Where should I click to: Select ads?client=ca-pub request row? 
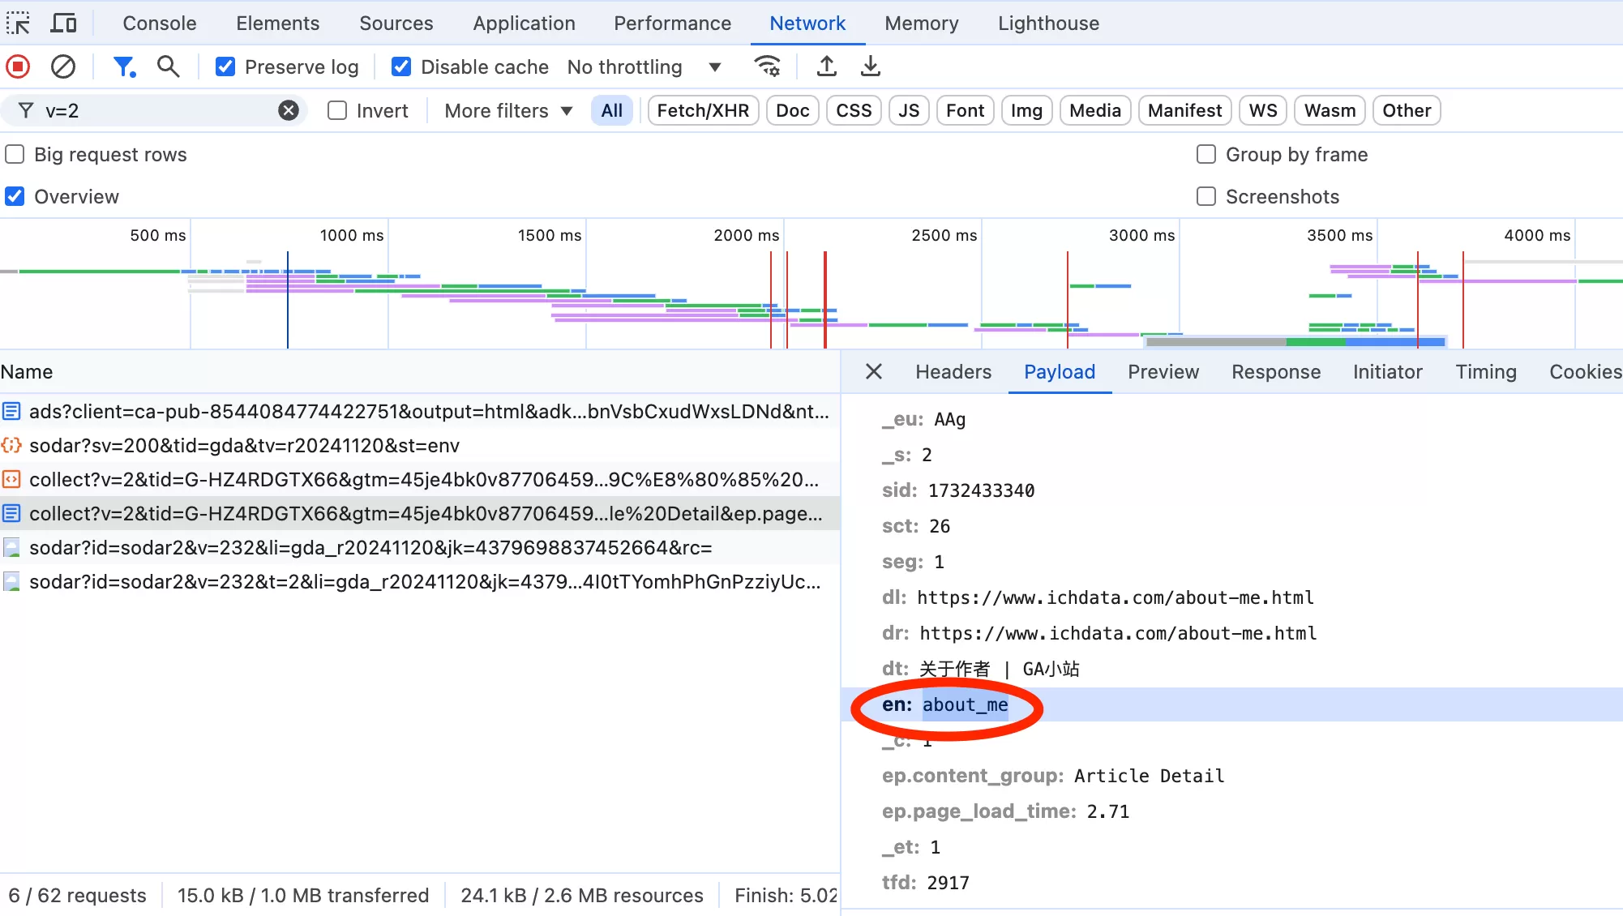(x=420, y=412)
